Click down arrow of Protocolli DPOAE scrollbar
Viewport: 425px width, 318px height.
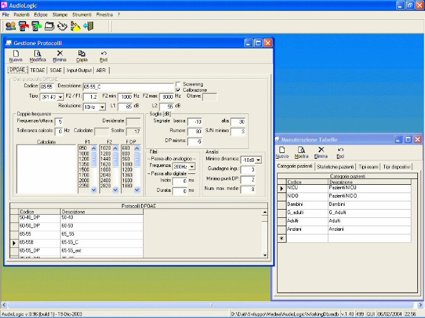[265, 255]
